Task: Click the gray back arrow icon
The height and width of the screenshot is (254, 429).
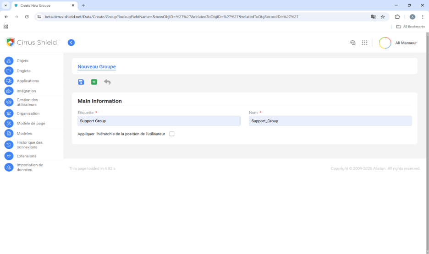Action: click(x=107, y=82)
